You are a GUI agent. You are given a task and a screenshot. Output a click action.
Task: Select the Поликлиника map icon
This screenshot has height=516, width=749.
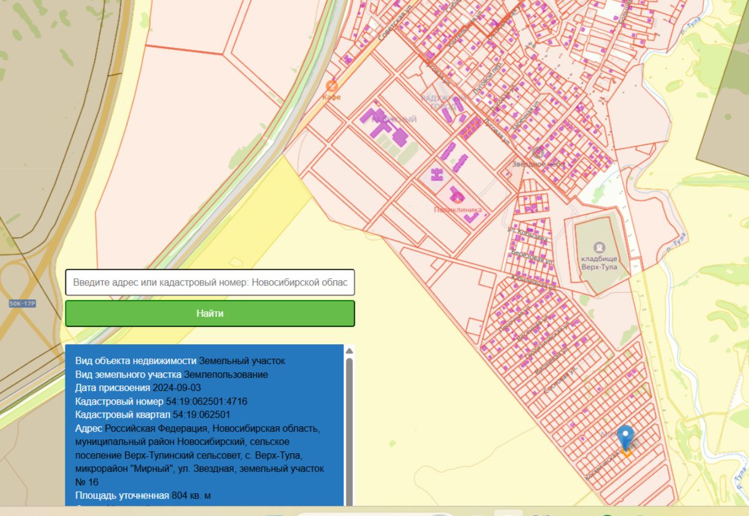(458, 199)
